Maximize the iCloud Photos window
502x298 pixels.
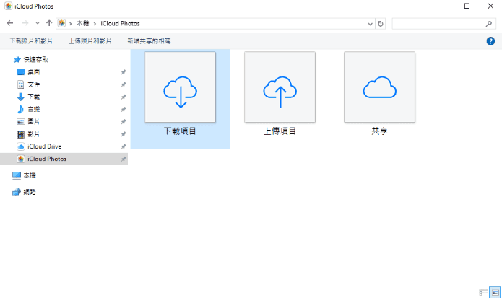[x=467, y=6]
